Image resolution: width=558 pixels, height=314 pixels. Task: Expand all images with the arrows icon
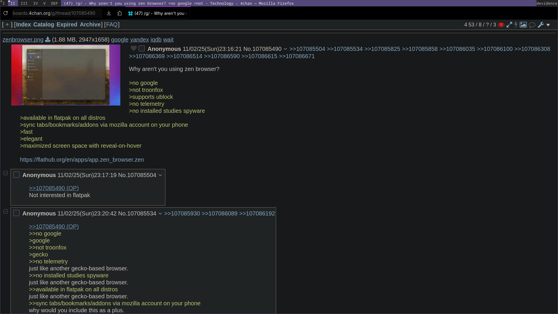tap(509, 25)
